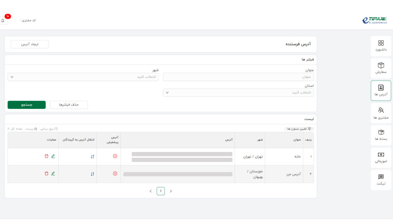Screen dimensions: 393x221
Task: Click the edit icon for the خانه row
Action: point(53,156)
